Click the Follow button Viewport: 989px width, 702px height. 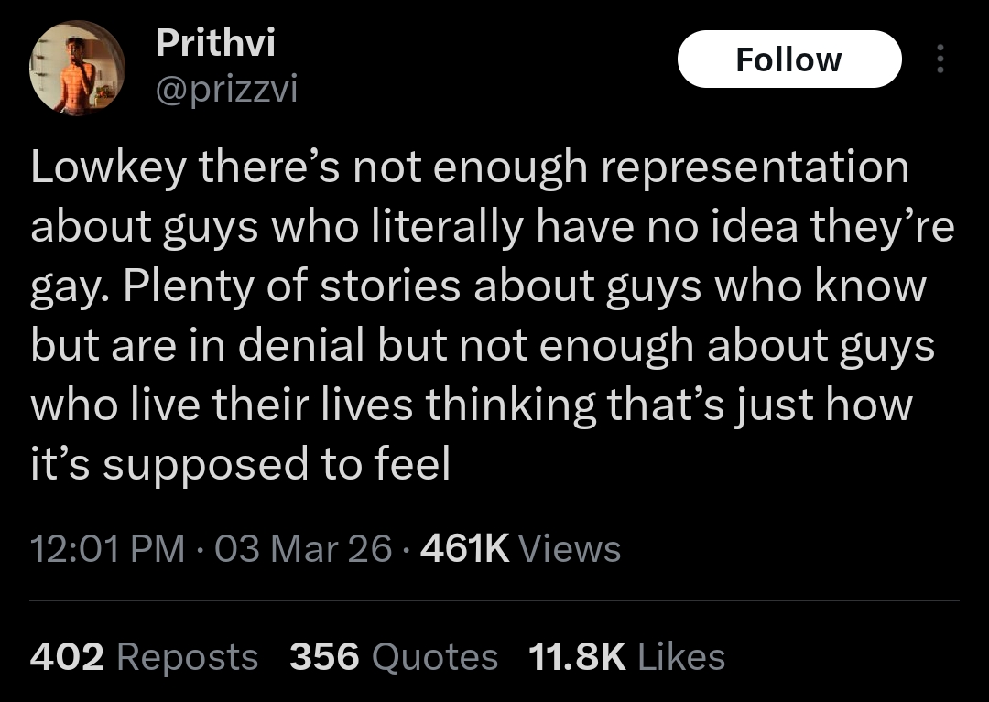click(788, 59)
